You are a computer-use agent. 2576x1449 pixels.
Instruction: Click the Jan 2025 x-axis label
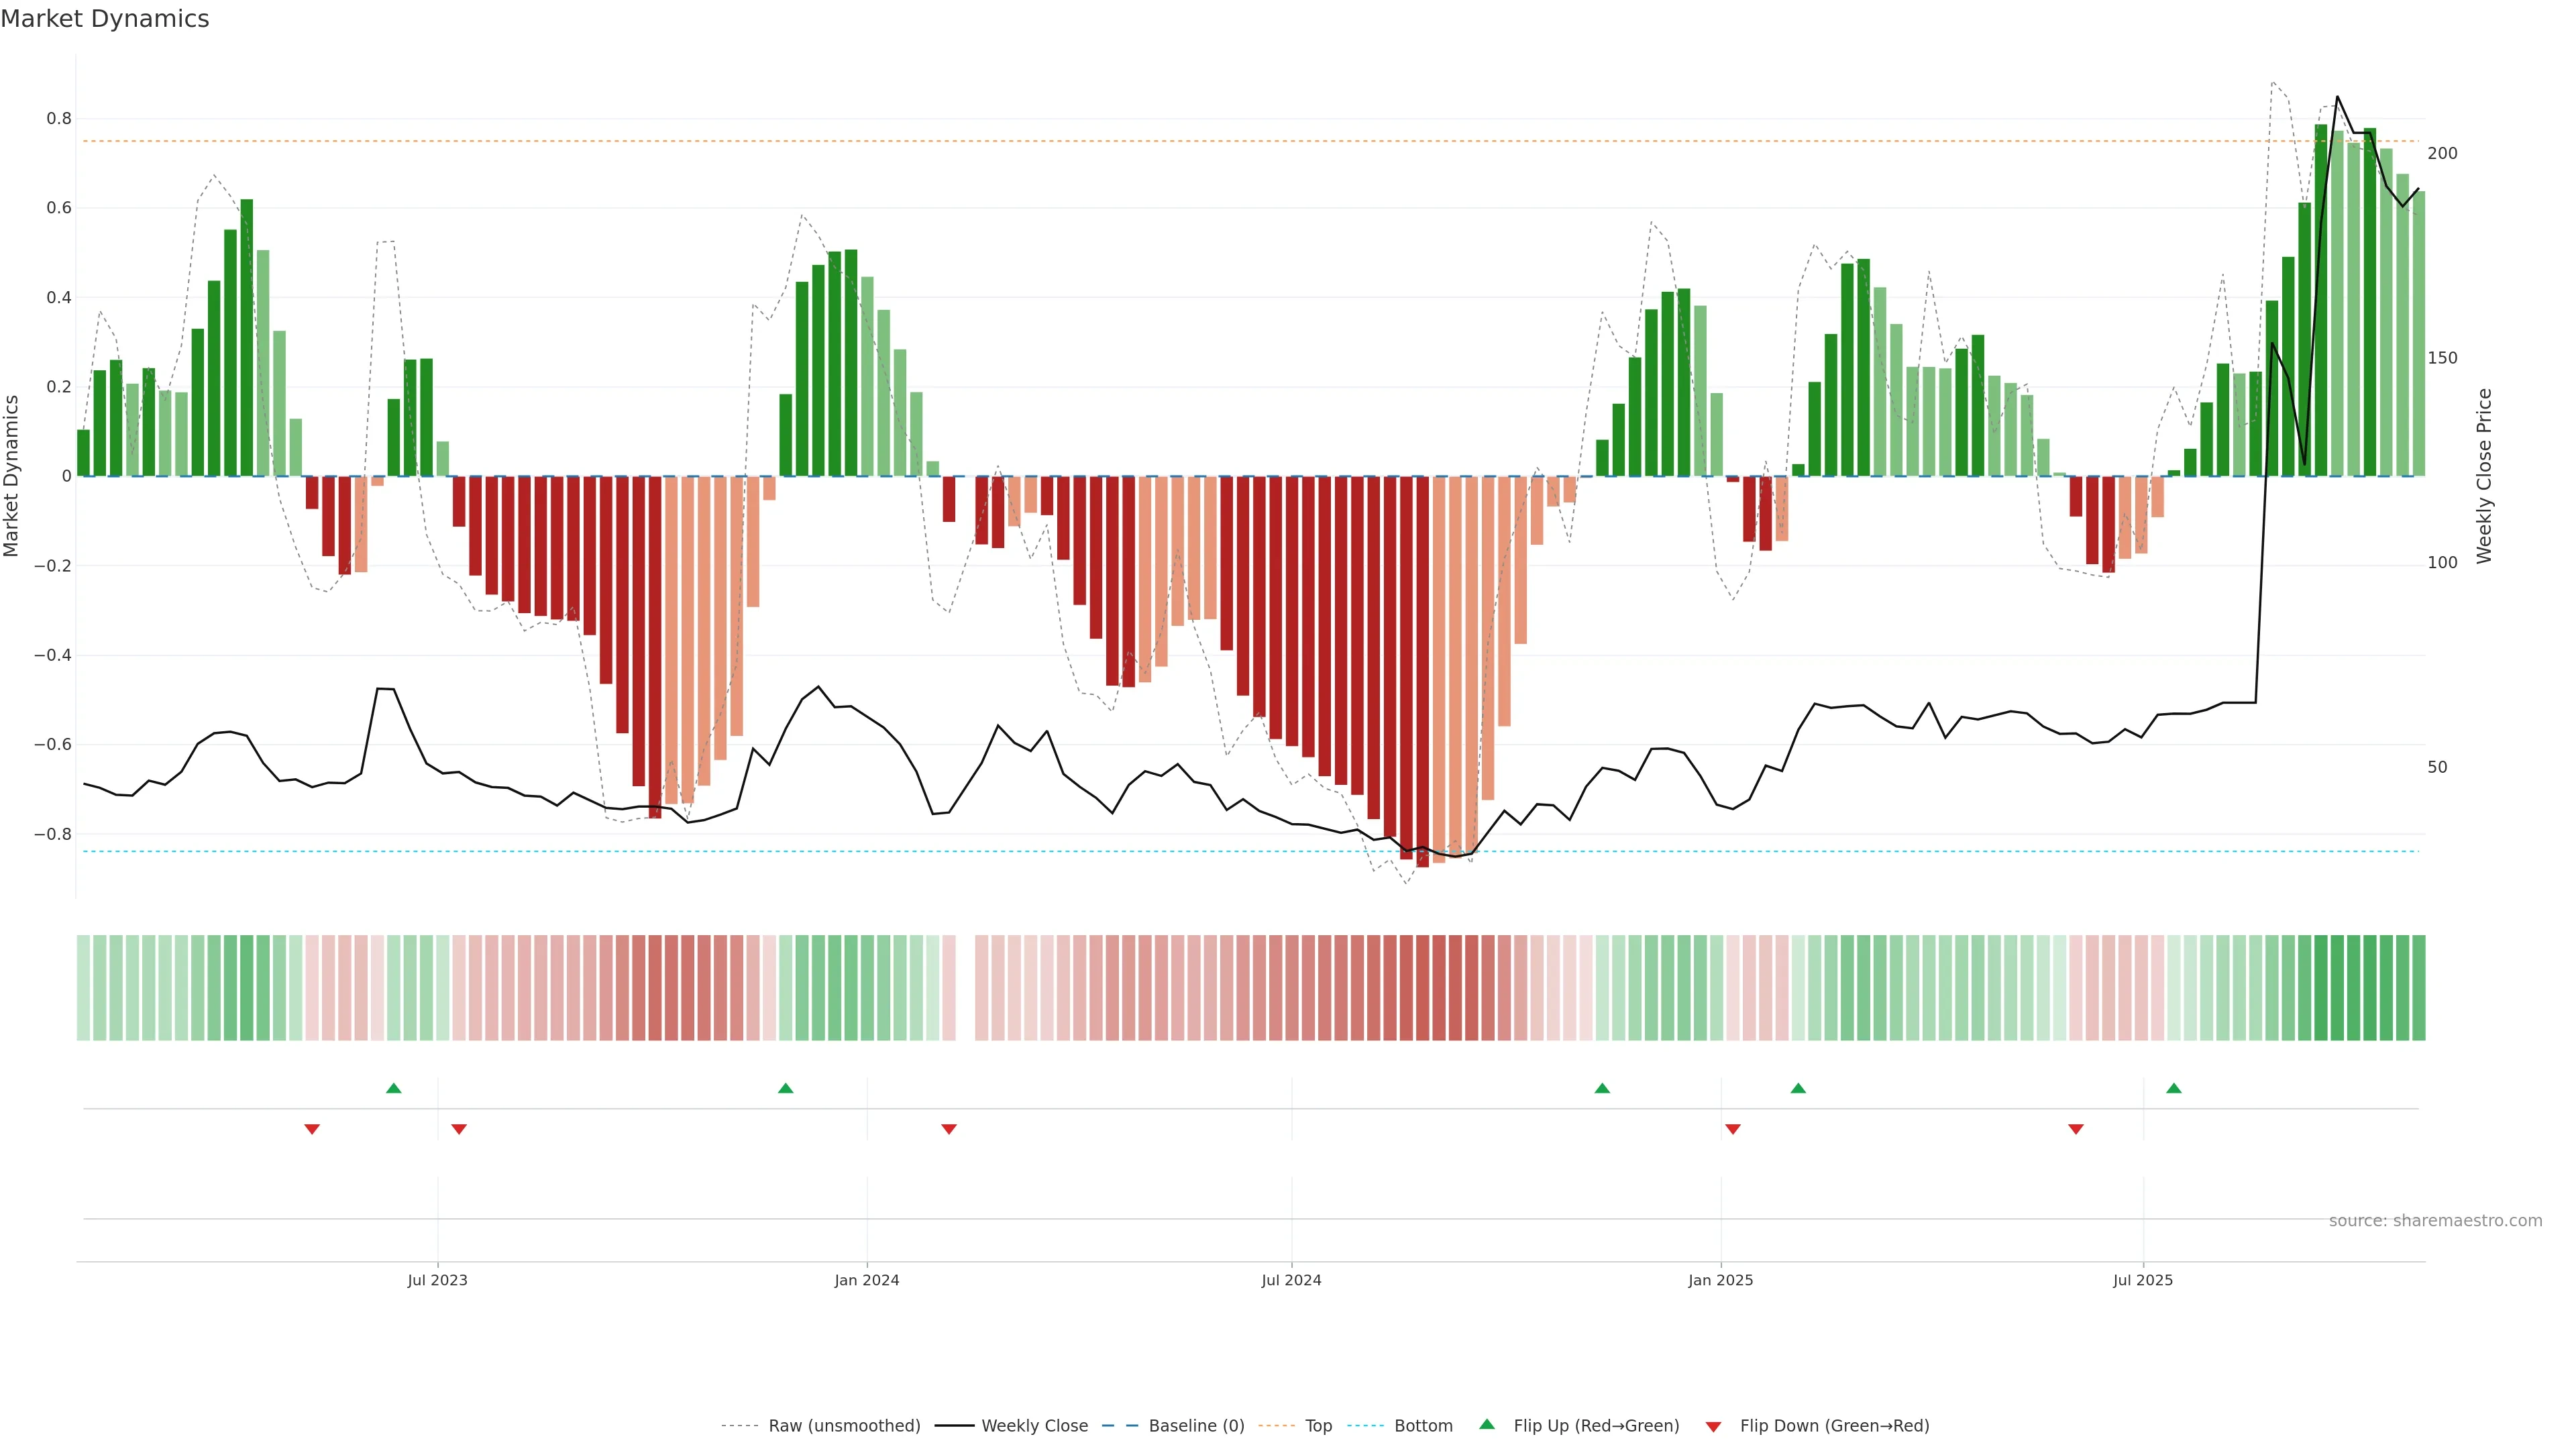(1720, 1280)
